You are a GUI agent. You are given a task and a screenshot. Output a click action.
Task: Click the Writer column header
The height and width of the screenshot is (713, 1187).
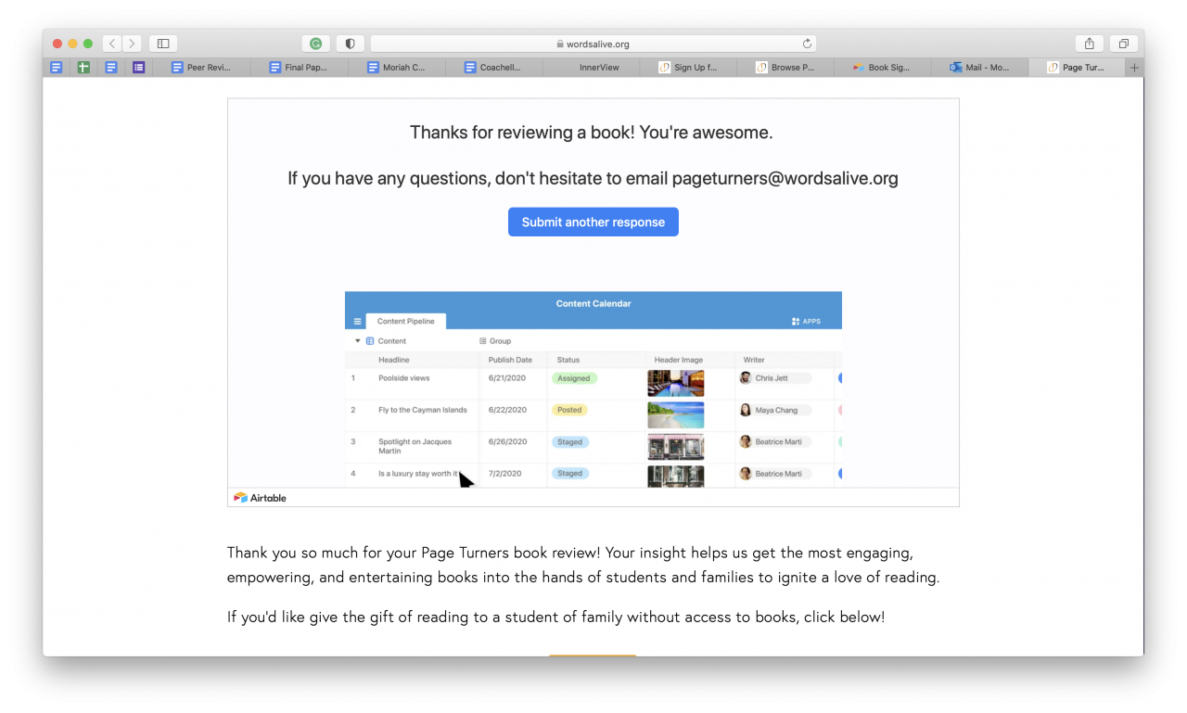click(x=754, y=360)
